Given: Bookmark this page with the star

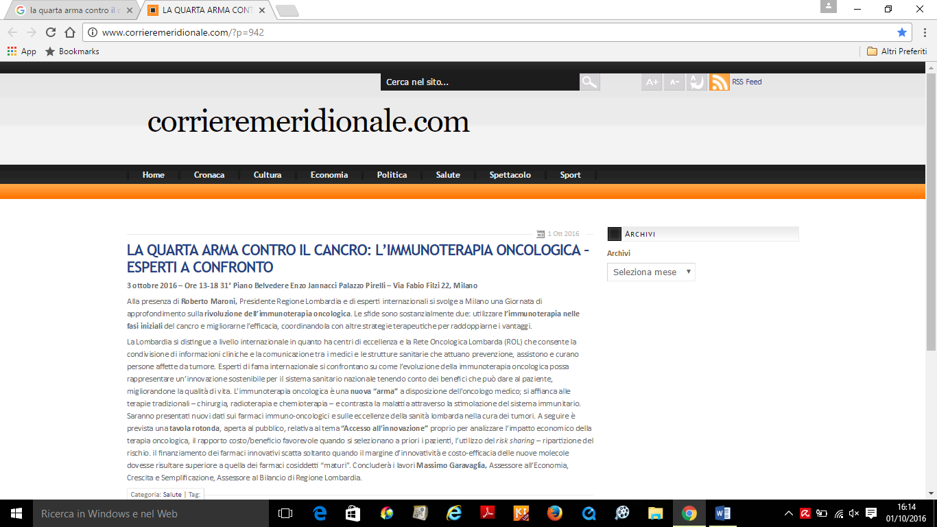Looking at the screenshot, I should pos(902,32).
